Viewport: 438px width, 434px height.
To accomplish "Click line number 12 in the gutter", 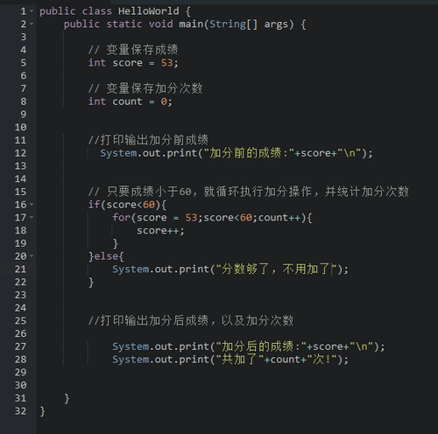I will 20,153.
